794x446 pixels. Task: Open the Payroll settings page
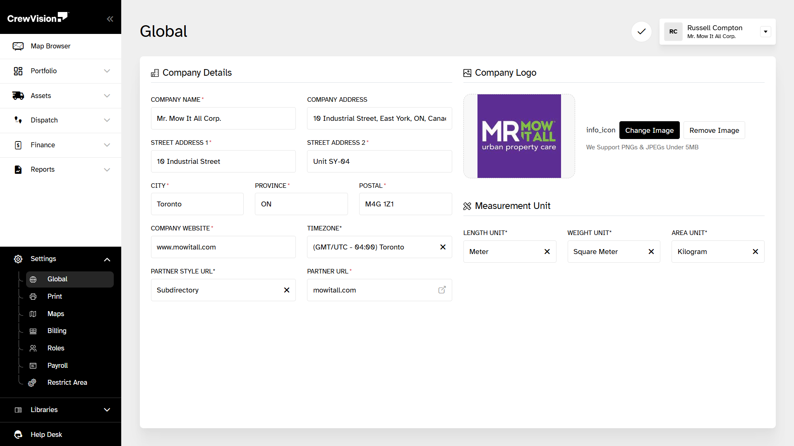pyautogui.click(x=70, y=366)
